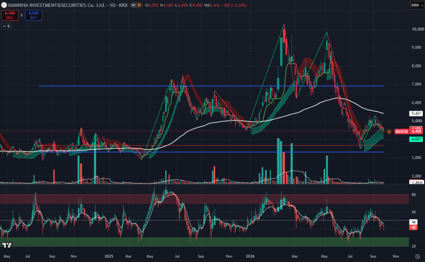Click the high value H4,585

click(x=167, y=5)
